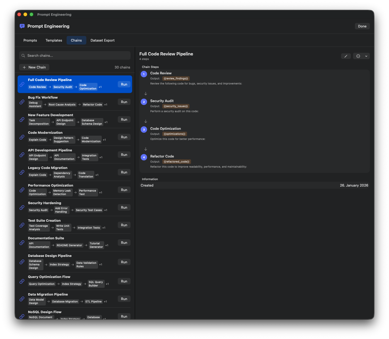Viewport: 389px width, 339px height.
Task: Click step 1 numbered circle for Code Review
Action: click(144, 74)
